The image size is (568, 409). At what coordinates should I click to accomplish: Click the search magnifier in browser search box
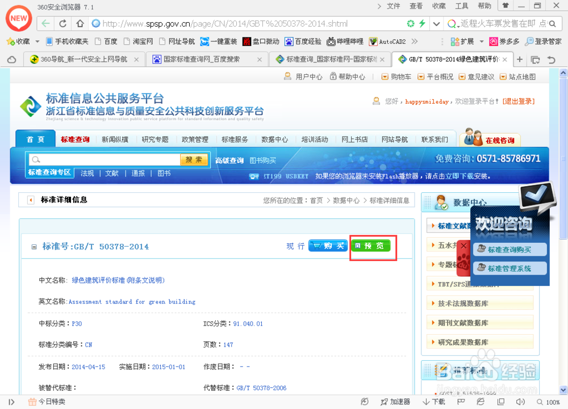[x=553, y=24]
